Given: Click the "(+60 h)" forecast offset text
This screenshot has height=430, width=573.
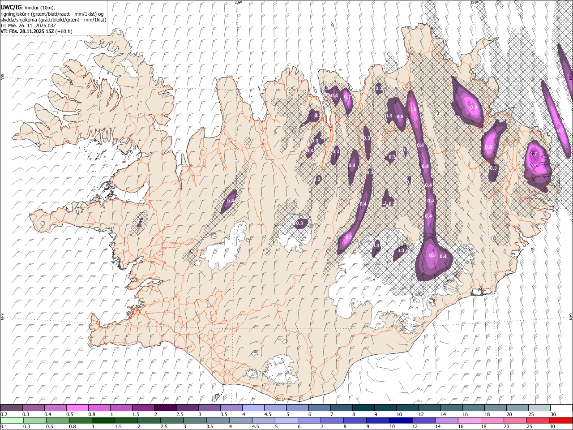Looking at the screenshot, I should pyautogui.click(x=64, y=31).
